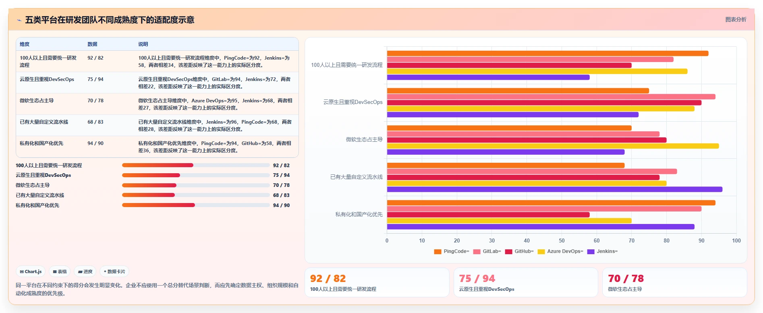Toggle the Jenkins= legend item

coord(602,251)
